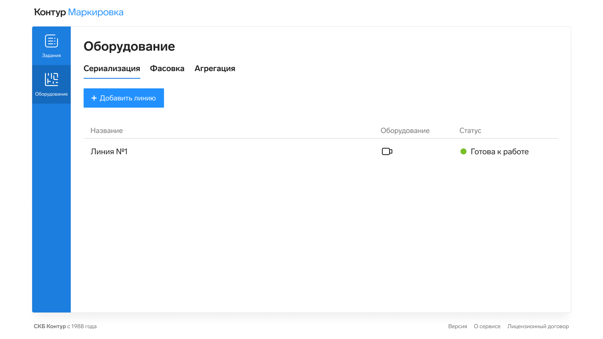
Task: Click the Оборудование barcode icon in sidebar
Action: click(51, 79)
